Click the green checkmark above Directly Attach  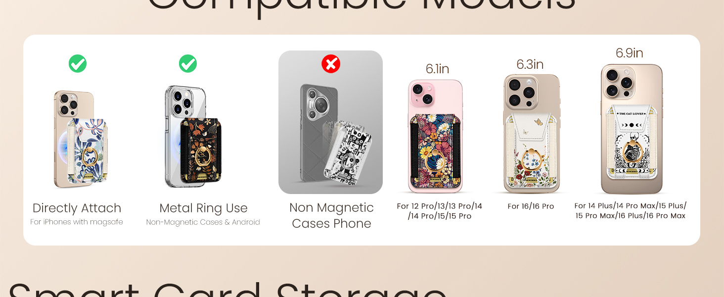pyautogui.click(x=78, y=63)
